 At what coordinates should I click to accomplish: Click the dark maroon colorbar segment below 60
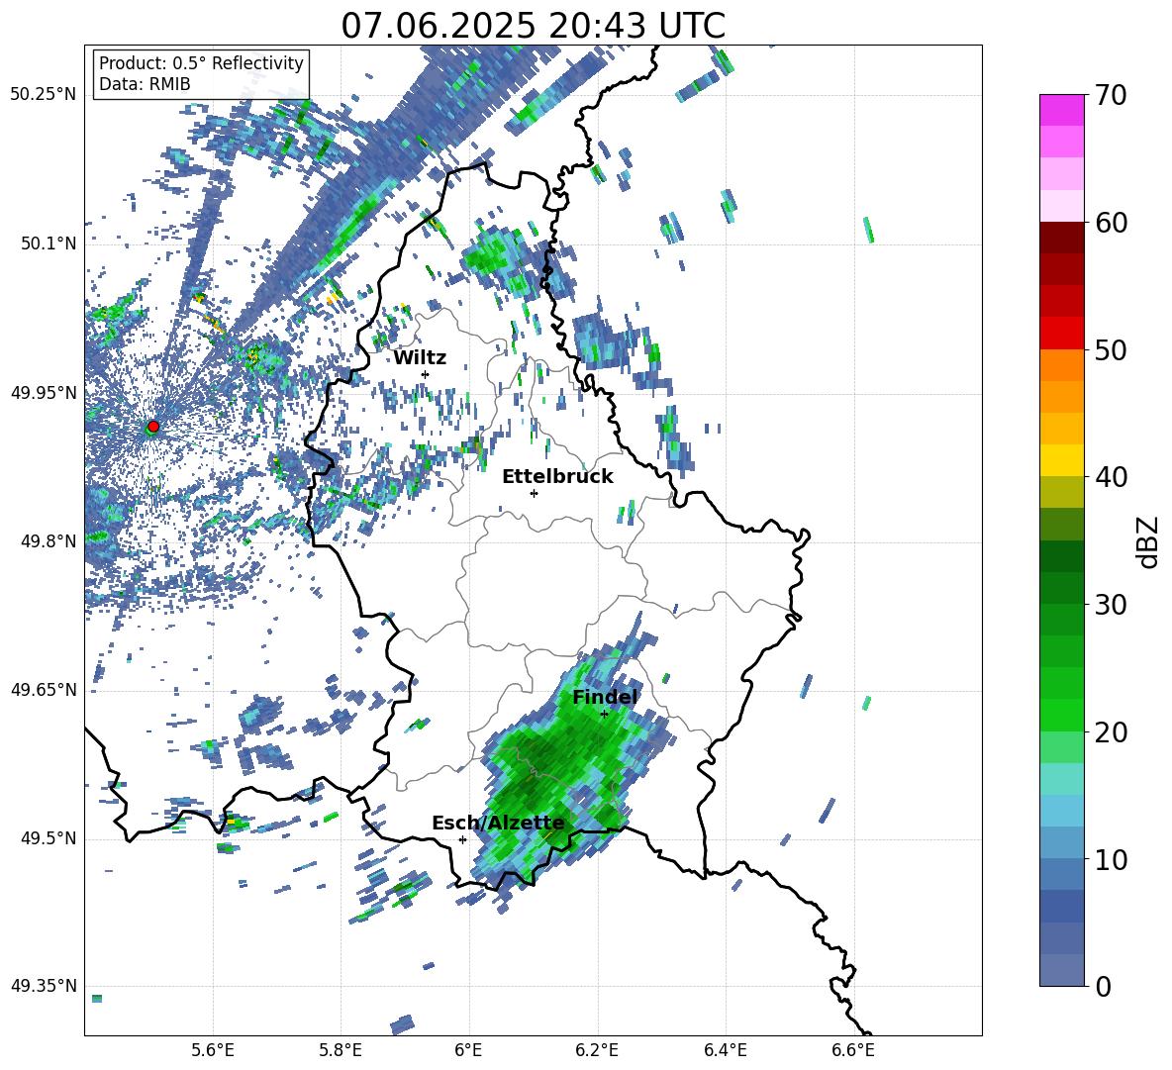(1061, 238)
